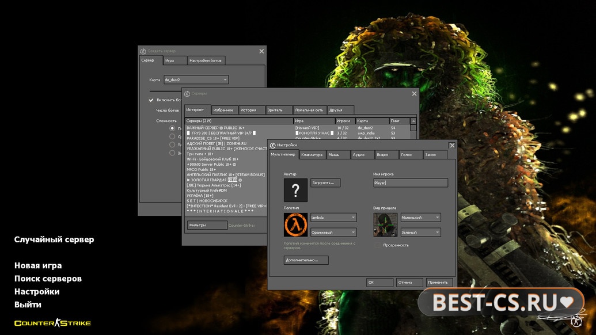The image size is (596, 335).
Task: Select server row АДСКИЙ ПОБЕГ [JB]
Action: 226,143
